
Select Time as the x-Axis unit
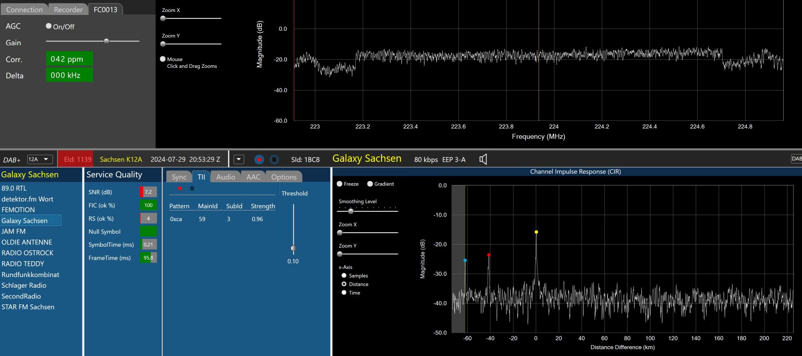[x=344, y=292]
